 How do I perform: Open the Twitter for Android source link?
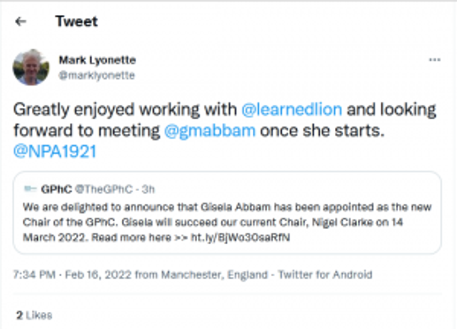pos(325,274)
